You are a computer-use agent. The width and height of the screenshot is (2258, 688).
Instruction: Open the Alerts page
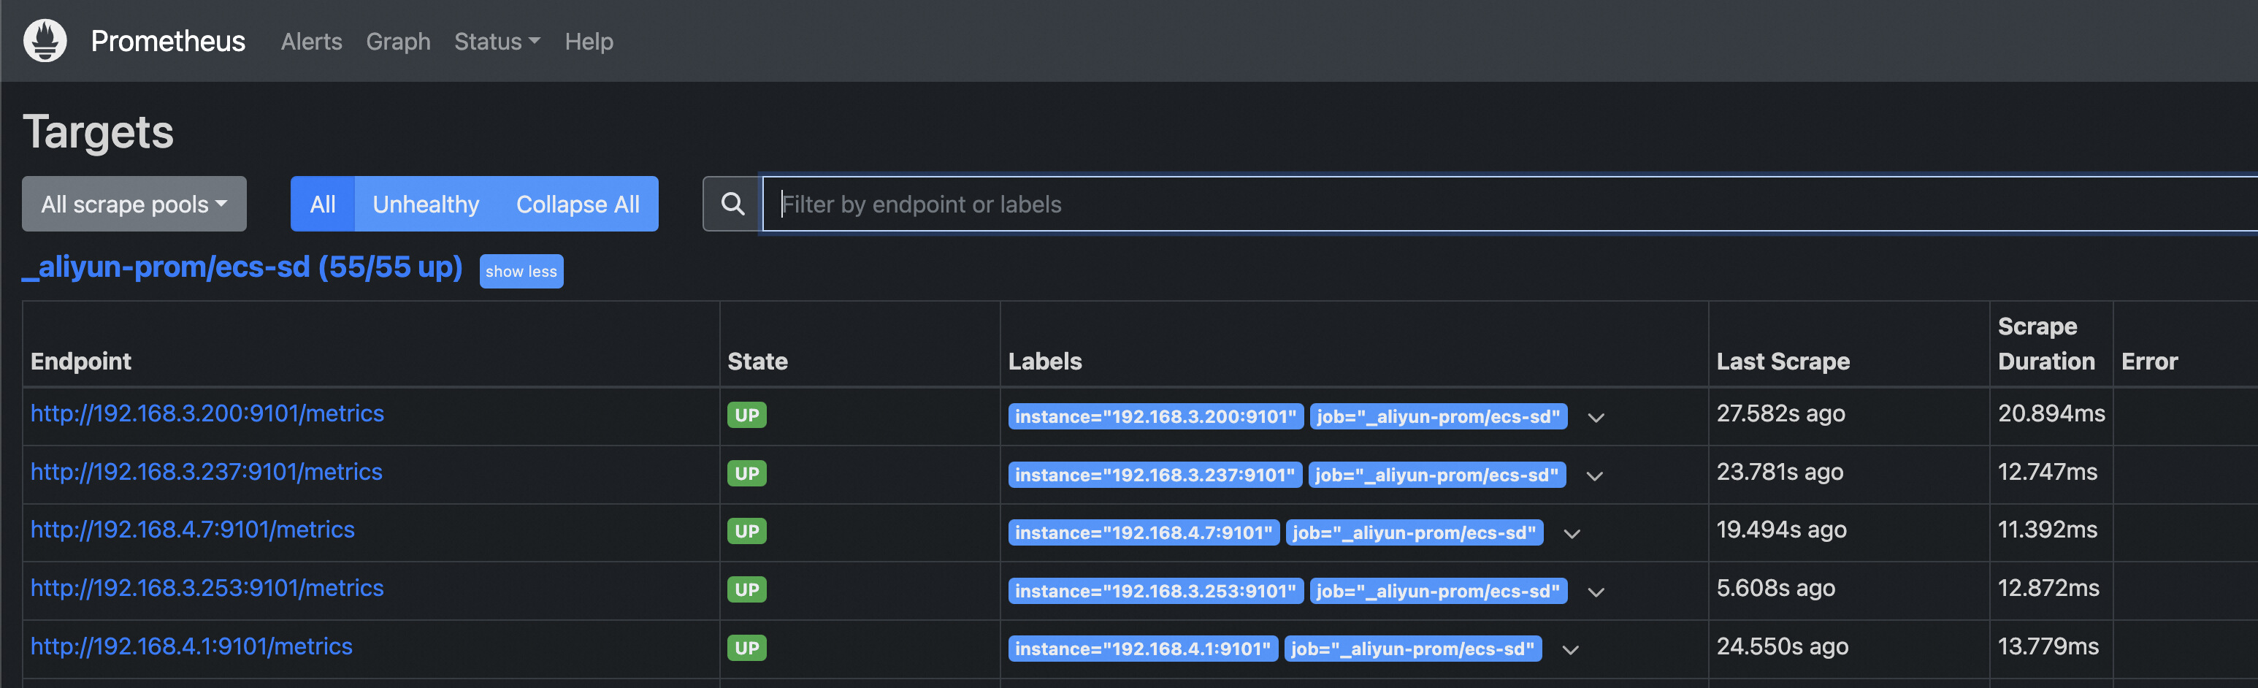point(311,41)
